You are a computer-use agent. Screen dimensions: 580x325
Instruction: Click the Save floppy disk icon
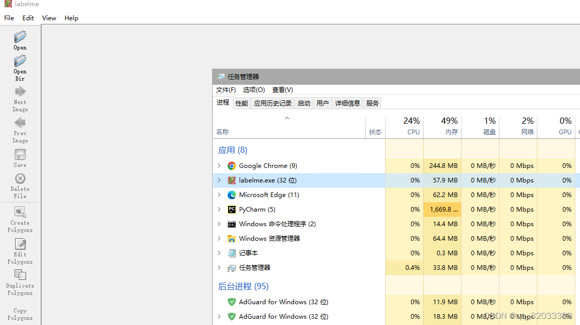tap(20, 154)
